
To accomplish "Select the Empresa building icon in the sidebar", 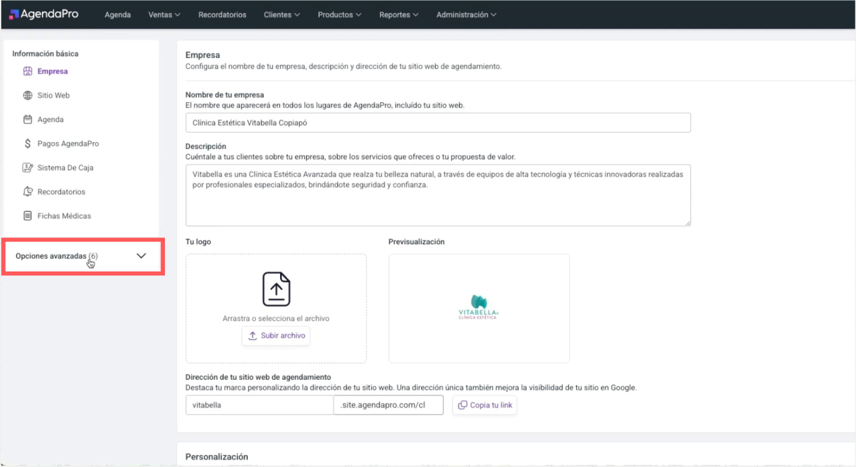I will click(27, 71).
